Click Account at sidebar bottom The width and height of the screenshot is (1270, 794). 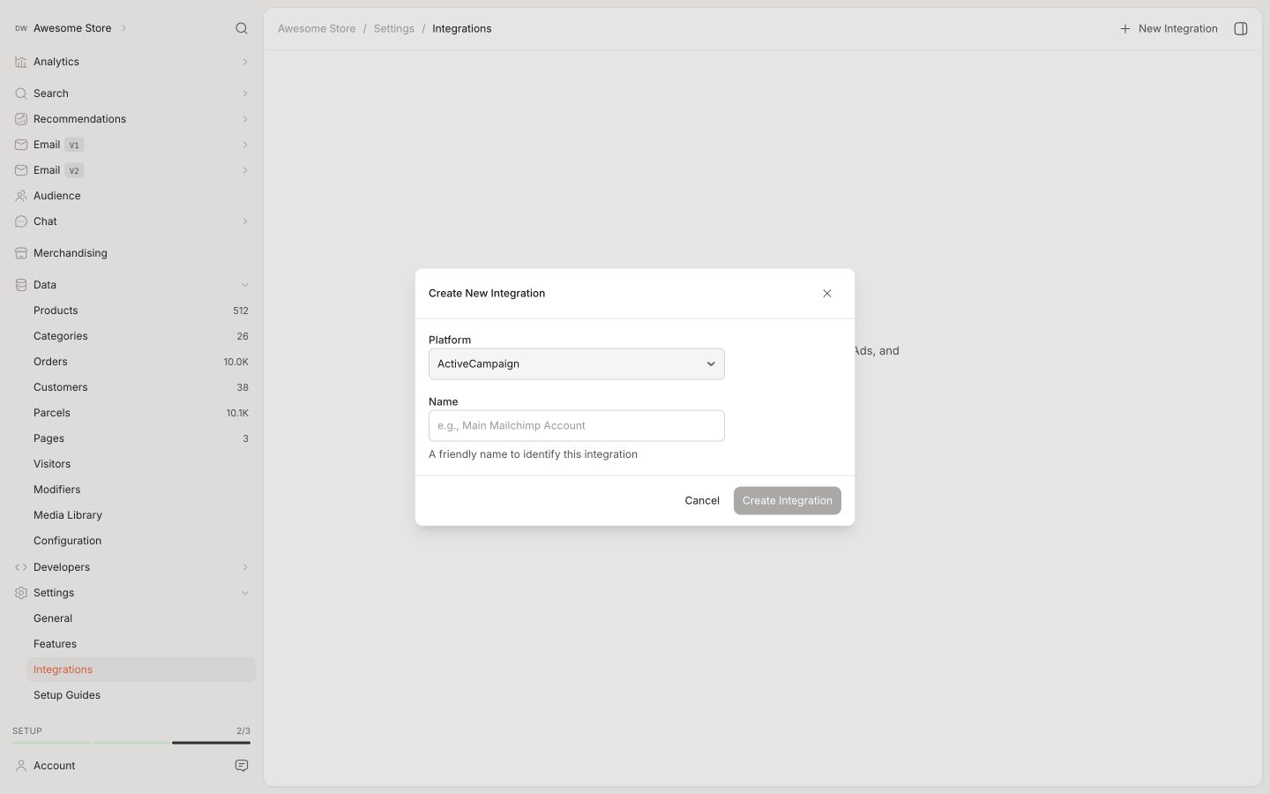55,766
